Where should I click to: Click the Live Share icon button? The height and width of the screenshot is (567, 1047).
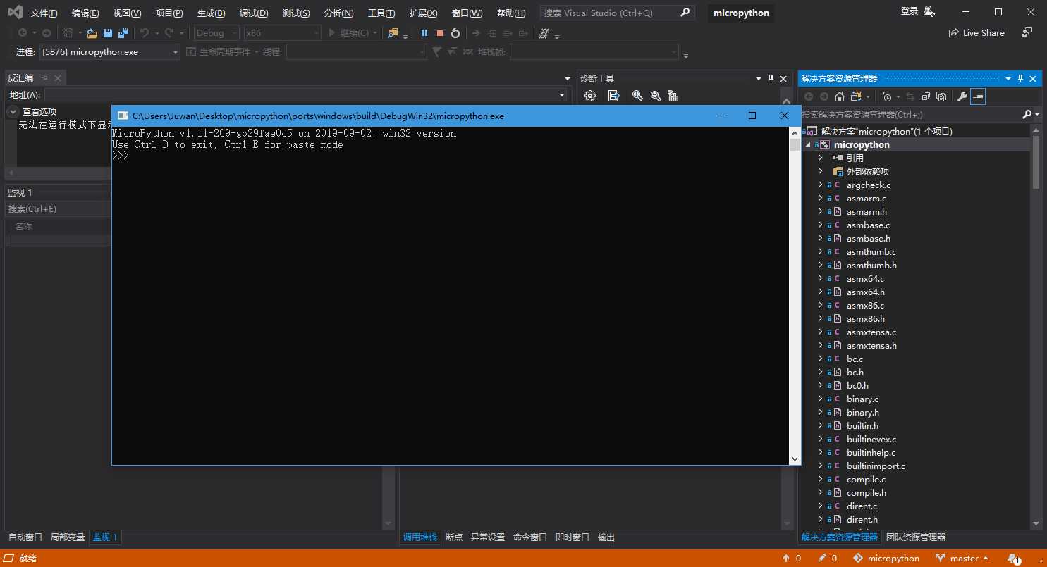(x=954, y=33)
